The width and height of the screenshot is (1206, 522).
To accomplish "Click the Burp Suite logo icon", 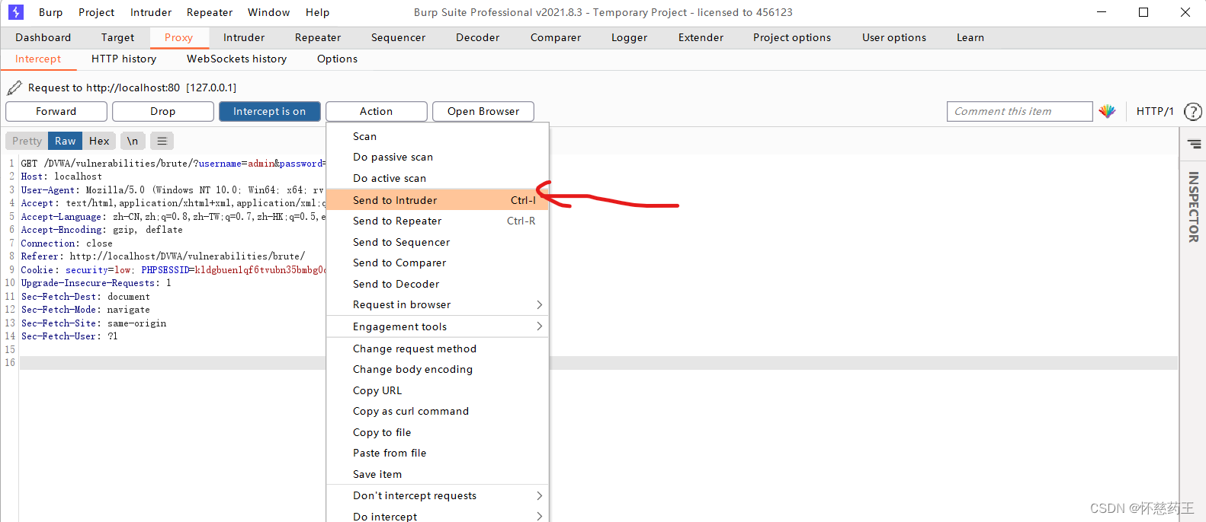I will (x=16, y=12).
